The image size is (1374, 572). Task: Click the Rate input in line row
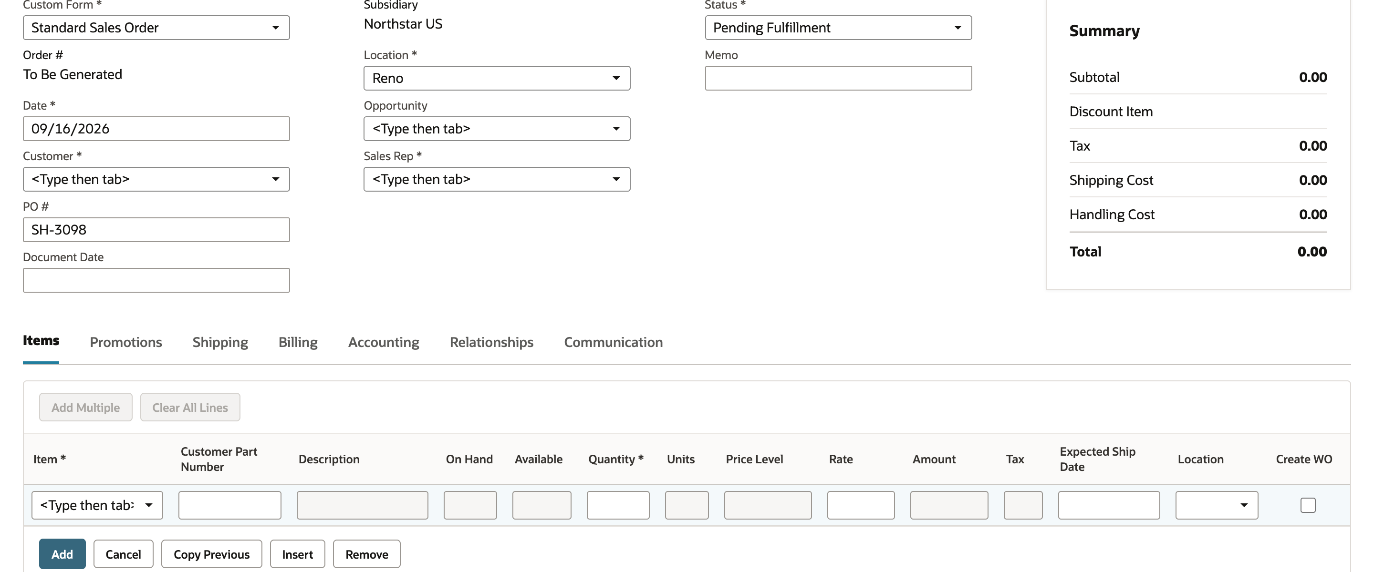point(860,505)
